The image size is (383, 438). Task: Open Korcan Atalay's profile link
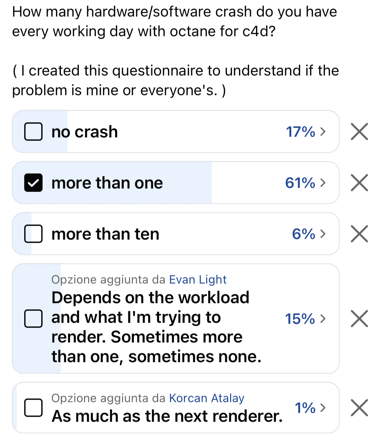point(207,398)
